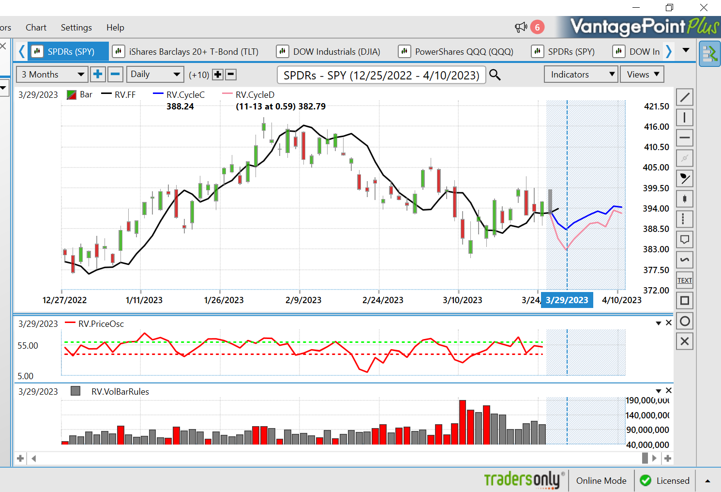721x492 pixels.
Task: Select the rectangle drawing tool
Action: pyautogui.click(x=684, y=301)
